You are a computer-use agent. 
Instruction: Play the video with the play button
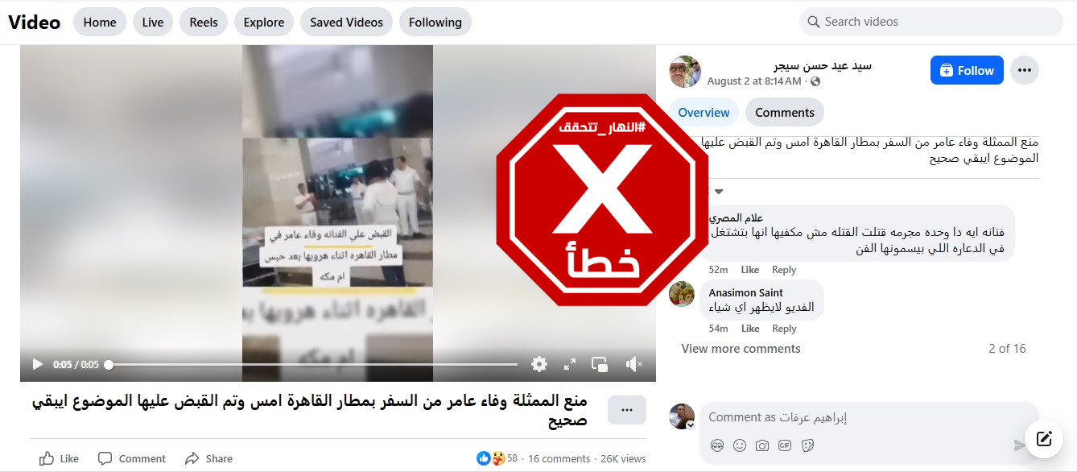(37, 364)
